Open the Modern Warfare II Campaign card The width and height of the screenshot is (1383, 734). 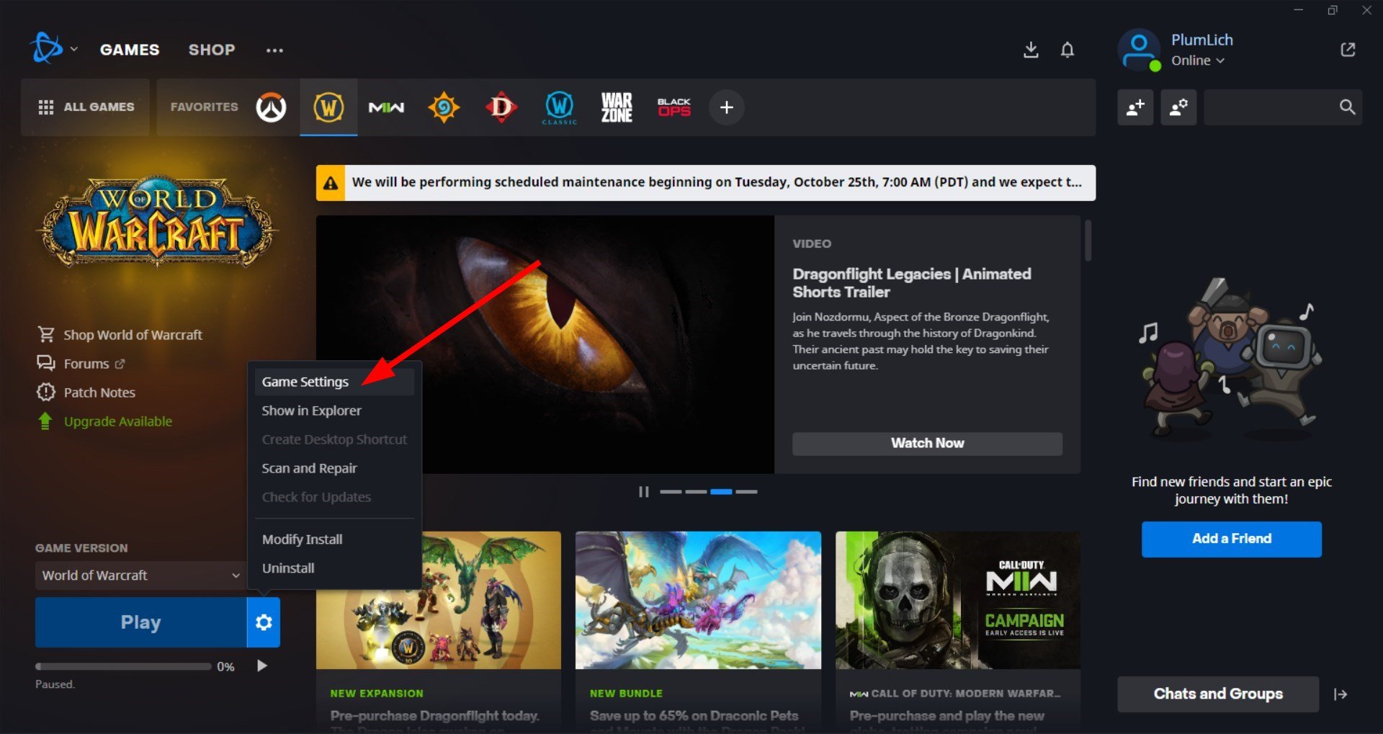tap(958, 631)
